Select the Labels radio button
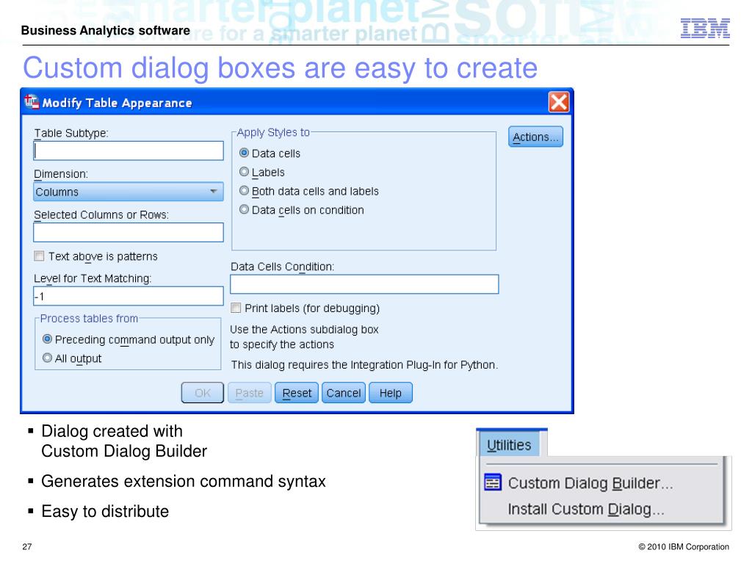 (x=244, y=172)
